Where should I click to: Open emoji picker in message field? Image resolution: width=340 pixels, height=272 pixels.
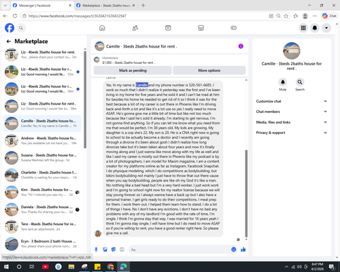click(234, 250)
